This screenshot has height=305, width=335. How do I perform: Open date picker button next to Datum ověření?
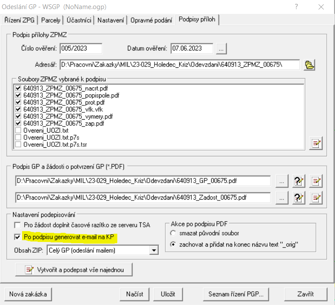pos(221,48)
